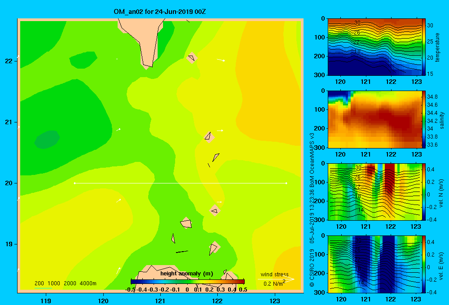Click the 18 contour label in temperature plot

click(357, 52)
